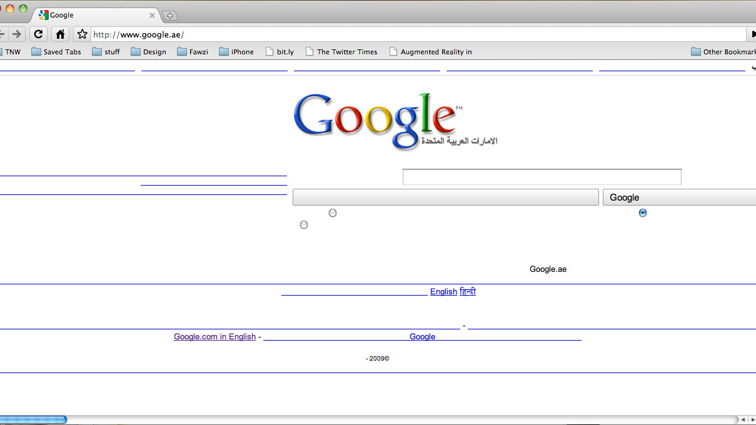756x425 pixels.
Task: Switch language via the Hindi link
Action: point(468,292)
